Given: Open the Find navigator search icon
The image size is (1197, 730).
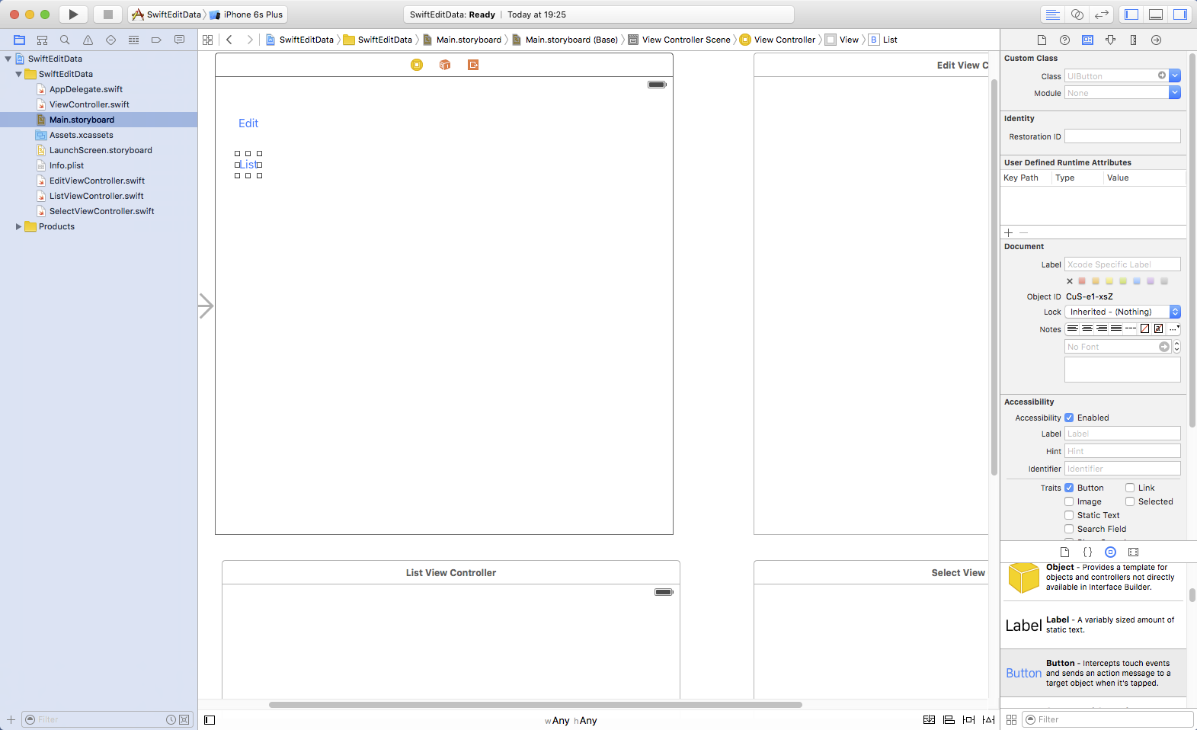Looking at the screenshot, I should [65, 40].
